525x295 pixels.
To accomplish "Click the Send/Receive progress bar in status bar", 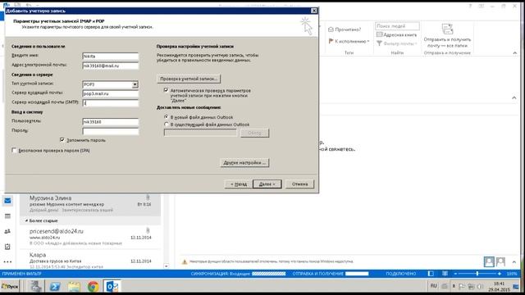I will pos(357,274).
